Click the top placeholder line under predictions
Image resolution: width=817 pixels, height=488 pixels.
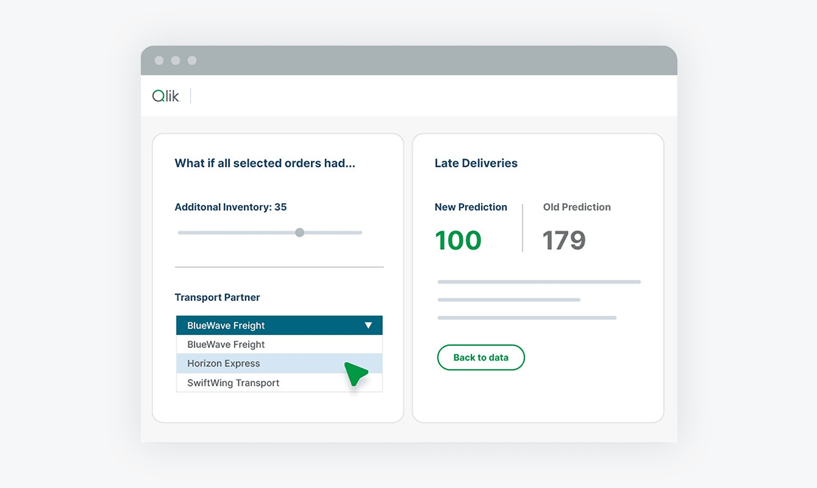click(539, 282)
